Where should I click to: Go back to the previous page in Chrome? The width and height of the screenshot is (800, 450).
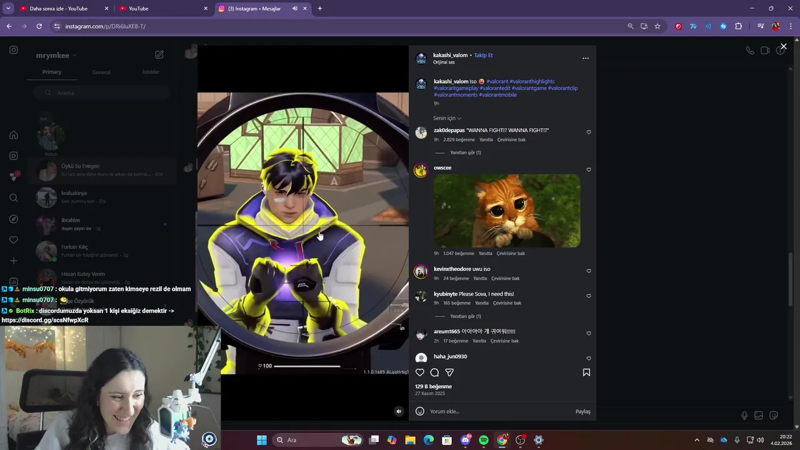(x=9, y=26)
